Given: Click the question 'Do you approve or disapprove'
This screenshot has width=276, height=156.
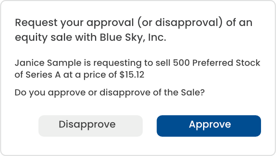Looking at the screenshot, I should click(82, 93).
